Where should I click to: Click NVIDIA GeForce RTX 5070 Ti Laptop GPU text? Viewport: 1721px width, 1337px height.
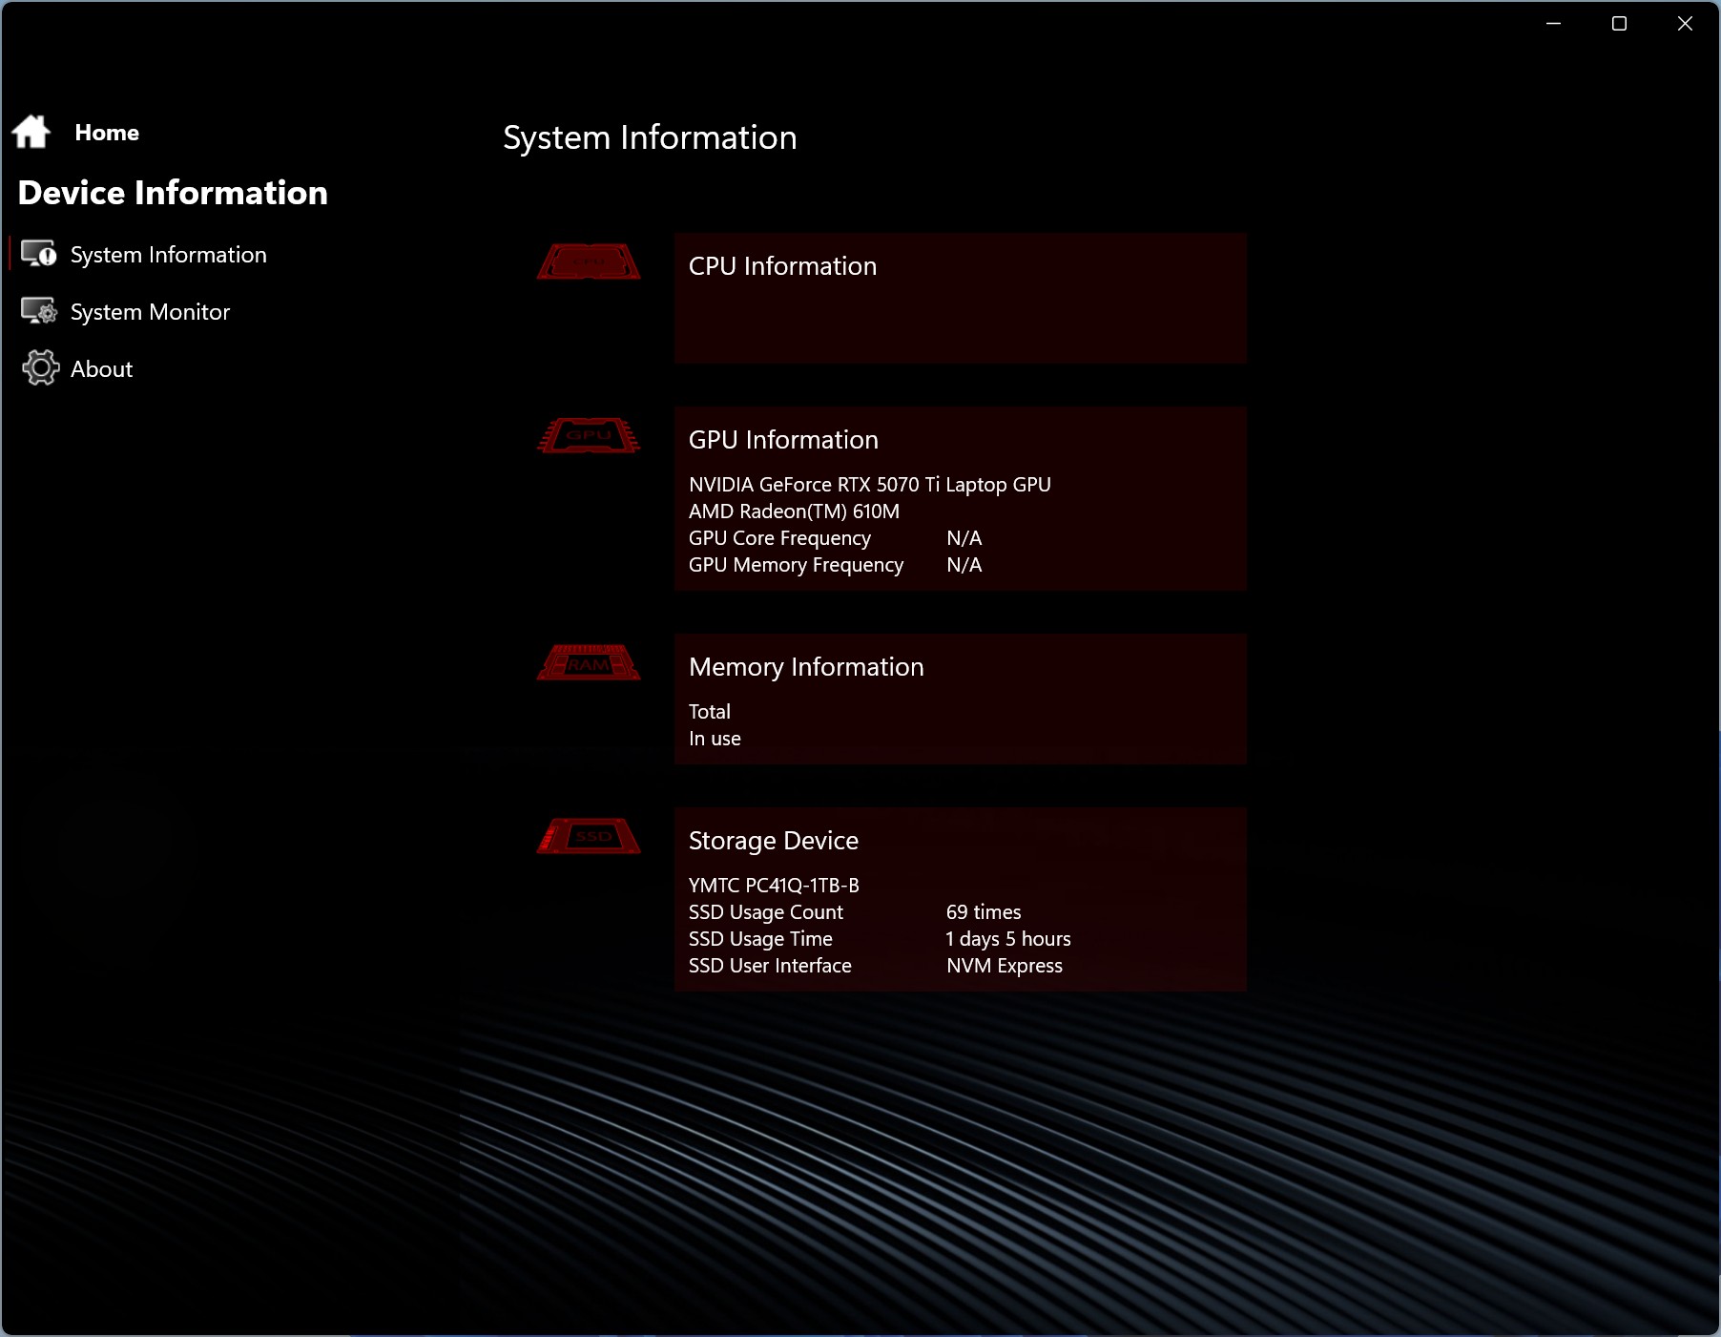point(870,485)
